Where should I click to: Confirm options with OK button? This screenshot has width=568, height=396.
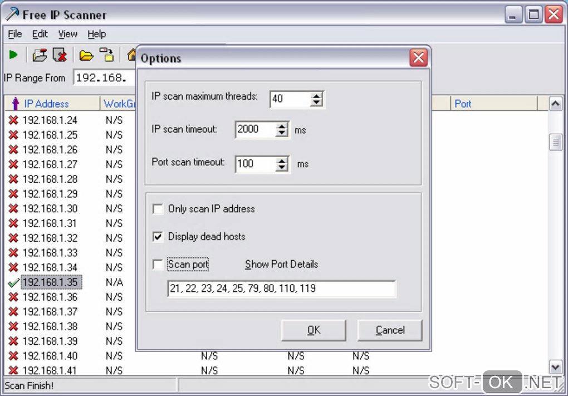coord(314,330)
